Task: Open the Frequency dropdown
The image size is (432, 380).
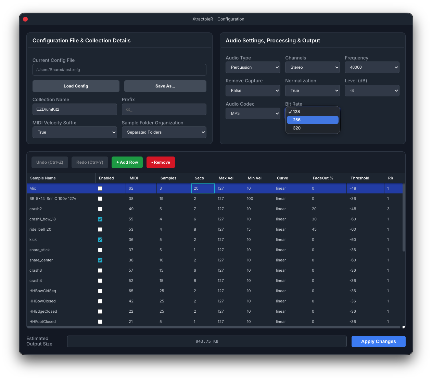Action: (372, 67)
